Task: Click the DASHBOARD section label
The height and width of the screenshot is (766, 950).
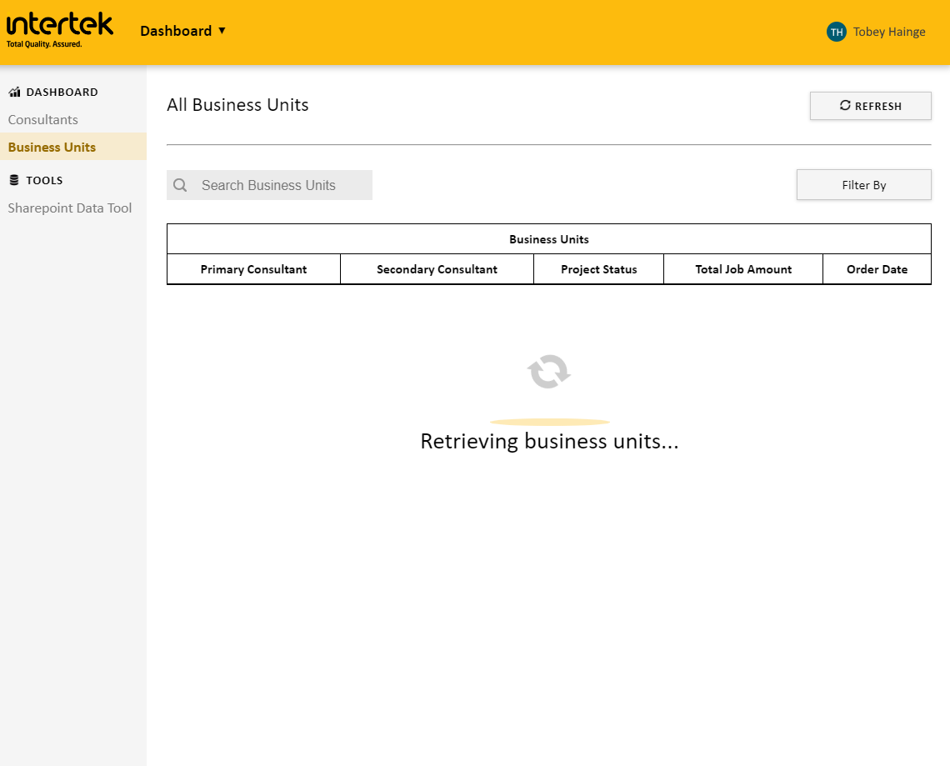Action: tap(62, 93)
